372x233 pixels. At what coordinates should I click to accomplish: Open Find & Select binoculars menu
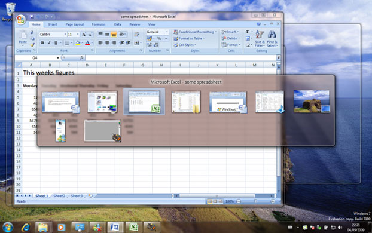272,39
